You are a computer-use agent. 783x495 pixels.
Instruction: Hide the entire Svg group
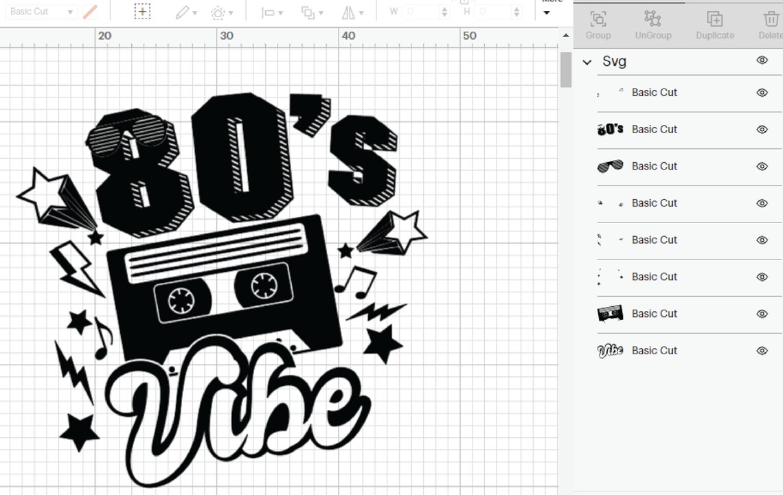pos(762,60)
